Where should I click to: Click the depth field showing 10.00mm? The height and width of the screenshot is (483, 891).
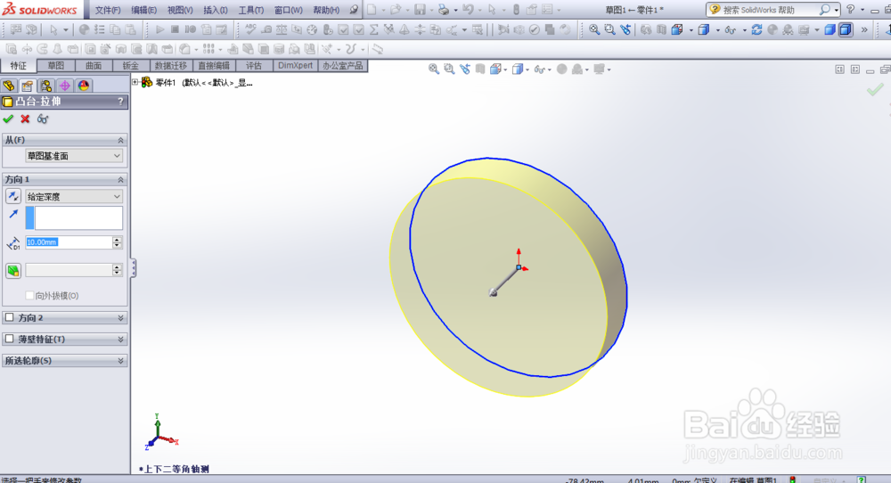coord(69,242)
